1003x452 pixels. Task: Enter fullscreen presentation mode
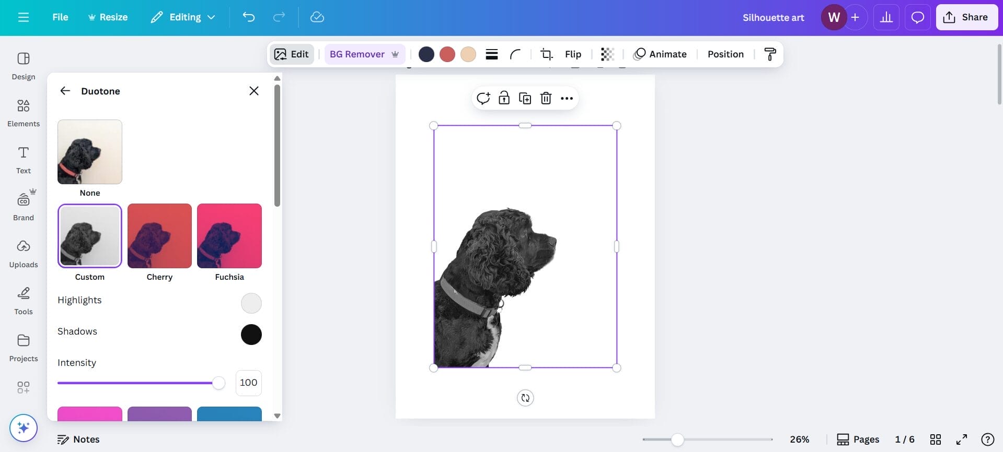[x=962, y=439]
